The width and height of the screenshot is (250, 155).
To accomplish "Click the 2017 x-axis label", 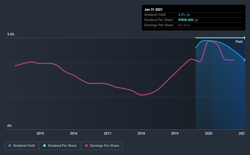I will point(107,133).
